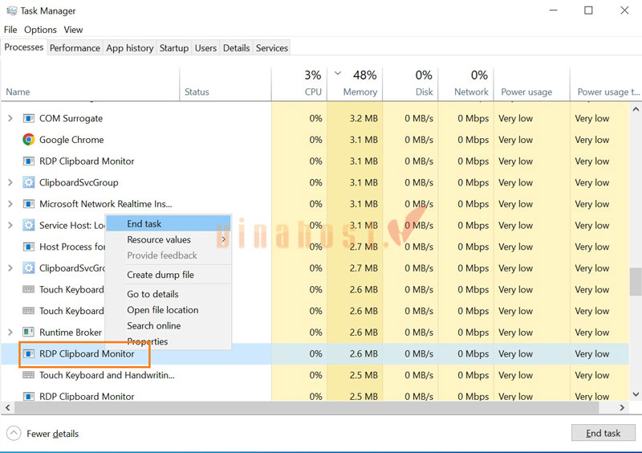
Task: Choose Go to details in context menu
Action: tap(169, 294)
